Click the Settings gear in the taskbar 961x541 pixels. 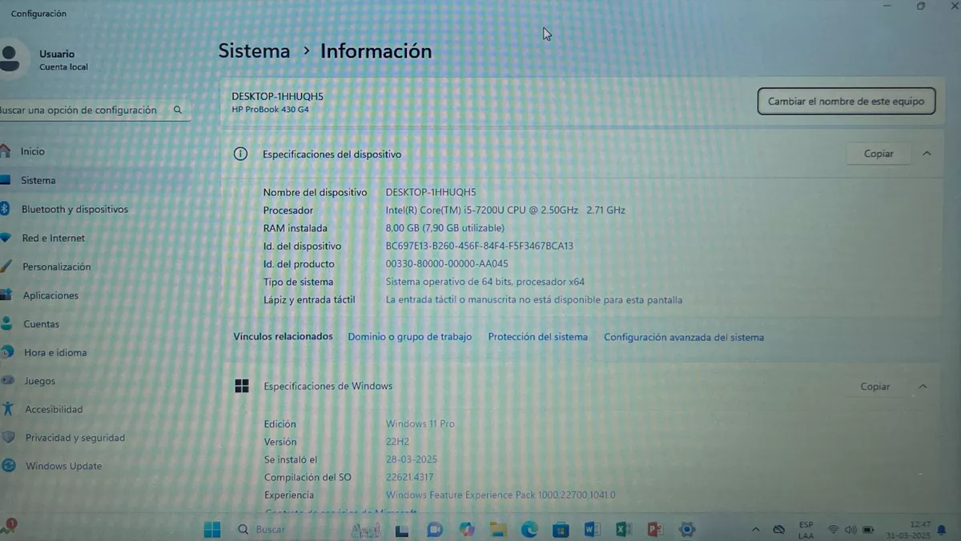(686, 530)
